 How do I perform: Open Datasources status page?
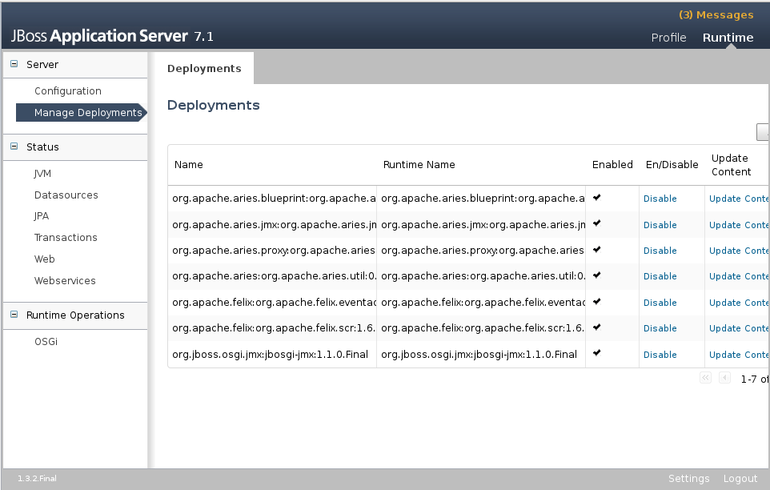click(x=66, y=195)
